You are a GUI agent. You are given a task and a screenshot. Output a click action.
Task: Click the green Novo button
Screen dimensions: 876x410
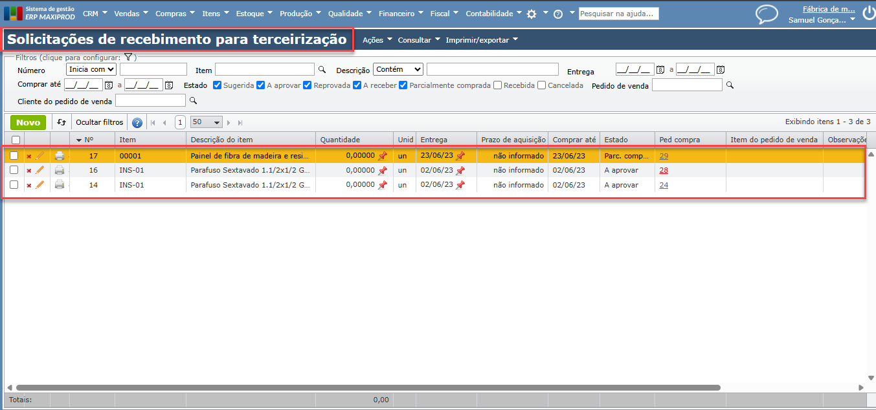pyautogui.click(x=28, y=122)
